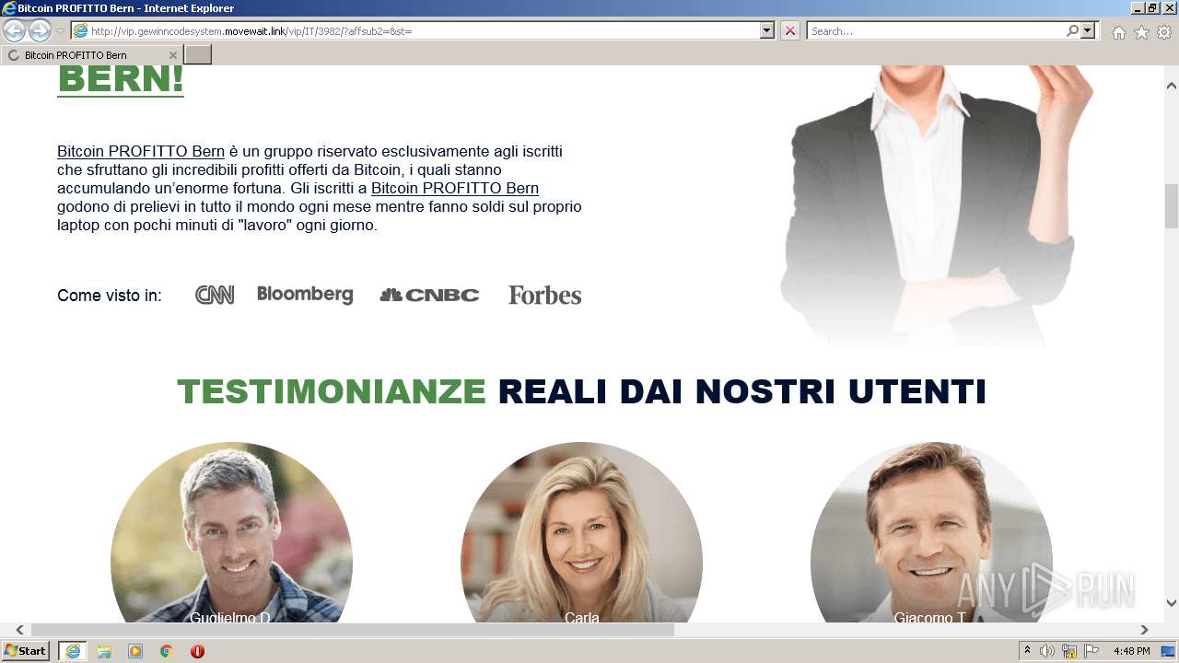1179x663 pixels.
Task: Click the Forbes logo
Action: coord(545,296)
